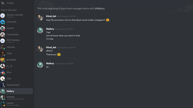Click the kitcat_kat username in first message
The width and height of the screenshot is (193, 108).
51,16
